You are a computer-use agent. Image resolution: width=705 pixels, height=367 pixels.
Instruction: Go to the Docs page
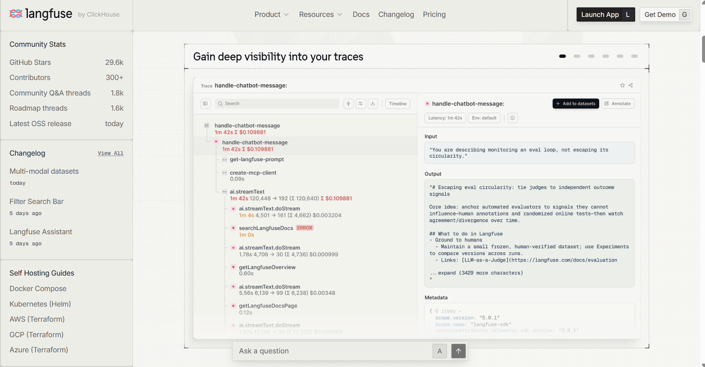pos(361,15)
